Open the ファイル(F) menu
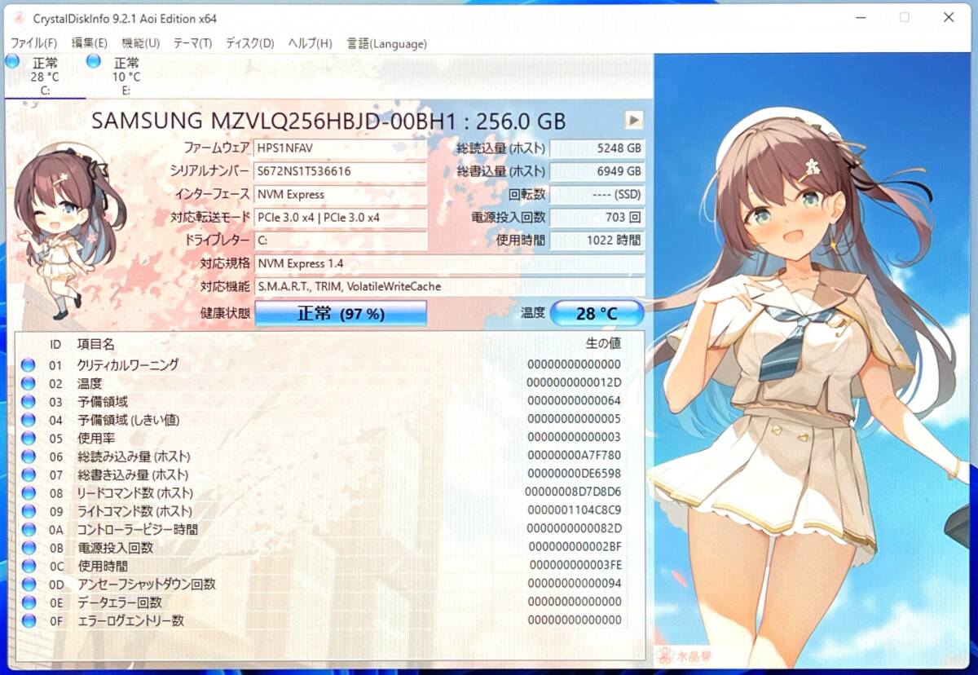The image size is (978, 675). point(33,43)
